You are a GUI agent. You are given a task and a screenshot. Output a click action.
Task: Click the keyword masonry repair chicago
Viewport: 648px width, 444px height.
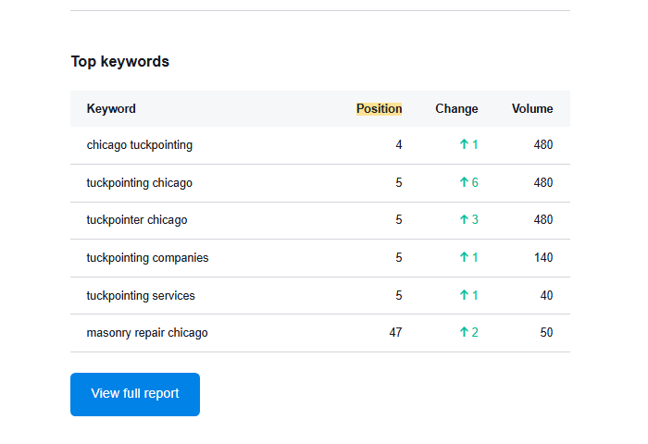click(x=147, y=333)
